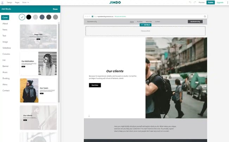Click the info icon in preview address bar

pos(205,16)
